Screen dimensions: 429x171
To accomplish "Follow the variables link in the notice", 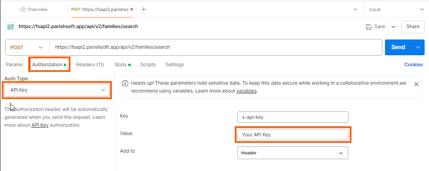I will [x=246, y=91].
